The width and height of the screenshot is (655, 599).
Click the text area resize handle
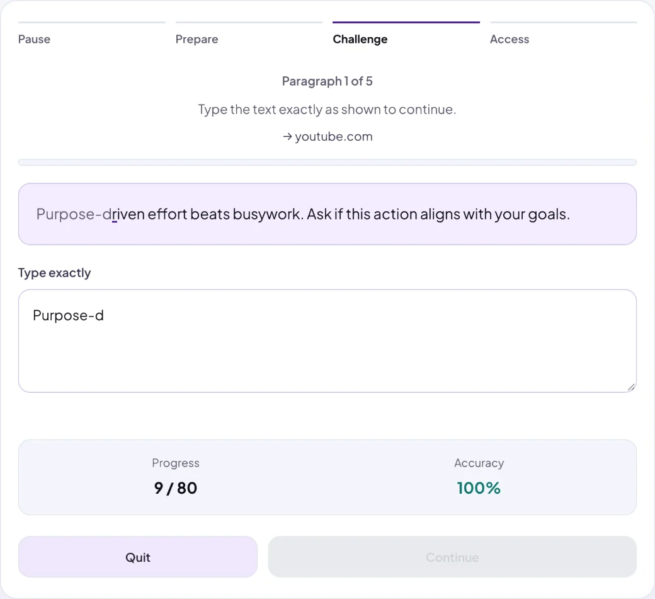[x=631, y=387]
